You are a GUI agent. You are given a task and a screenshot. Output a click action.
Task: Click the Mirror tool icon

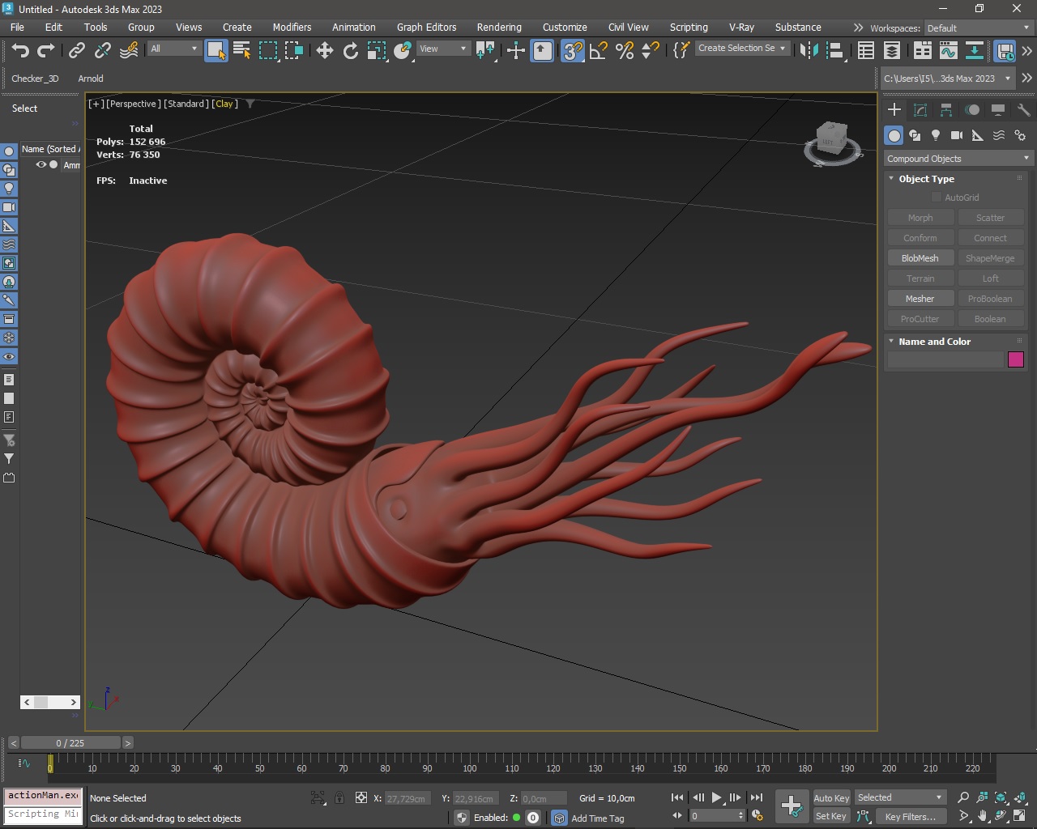point(809,50)
